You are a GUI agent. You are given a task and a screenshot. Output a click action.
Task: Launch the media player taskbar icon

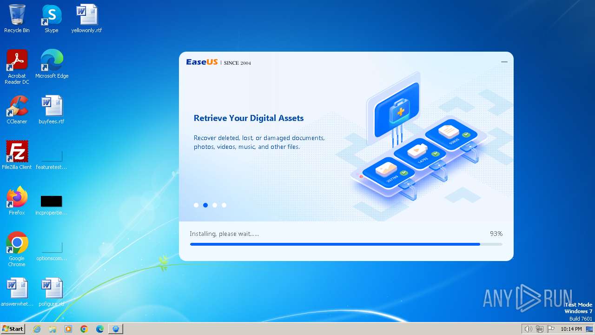point(68,329)
